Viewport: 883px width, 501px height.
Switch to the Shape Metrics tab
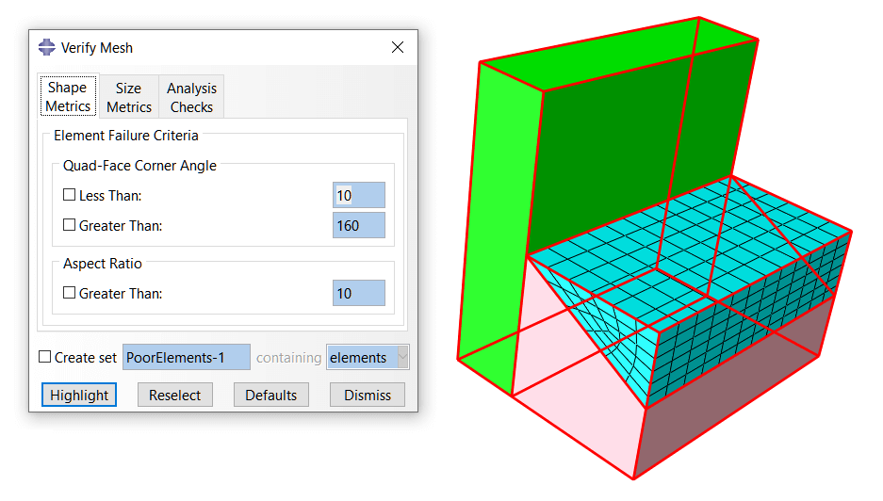point(68,97)
